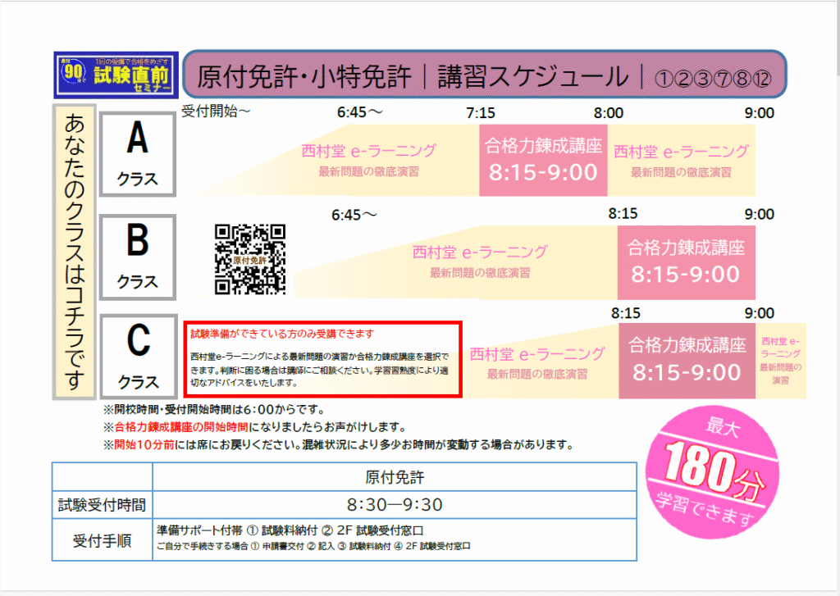840x596 pixels.
Task: Click the 原付免許 QR code
Action: pyautogui.click(x=250, y=259)
